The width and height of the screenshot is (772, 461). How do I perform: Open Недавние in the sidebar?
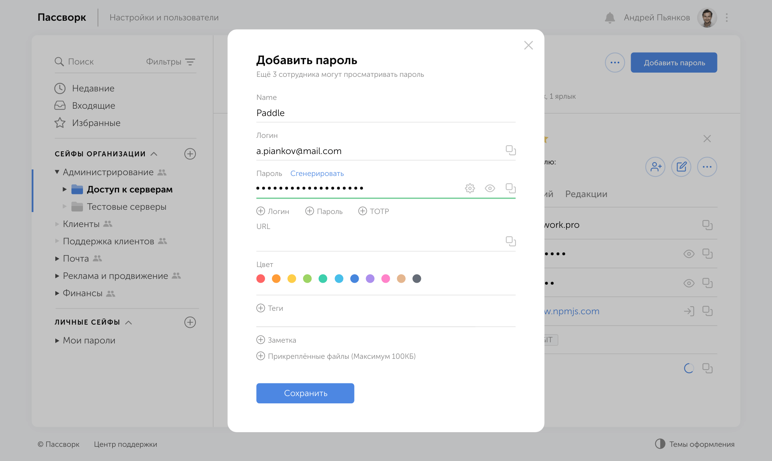[x=93, y=88]
